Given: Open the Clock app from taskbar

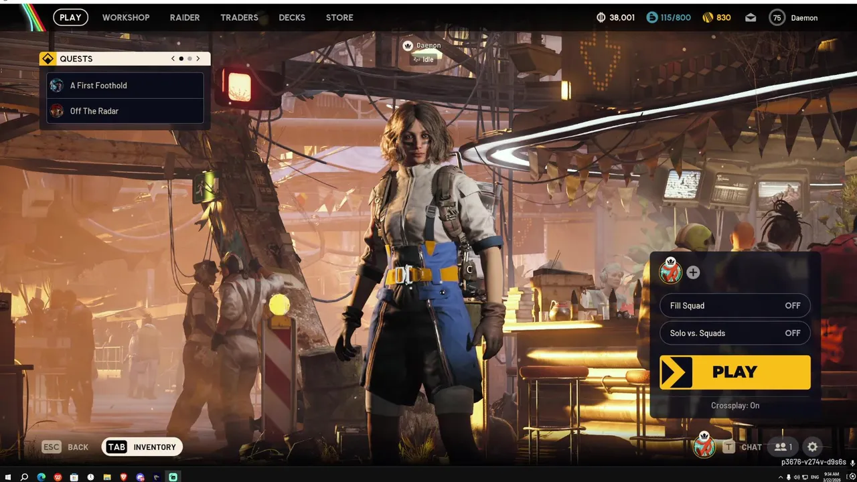Looking at the screenshot, I should [x=90, y=477].
